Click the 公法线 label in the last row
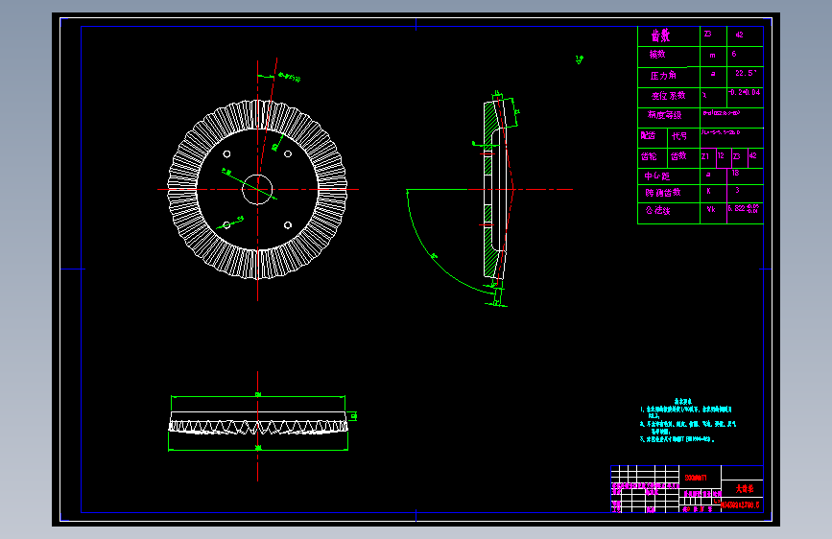This screenshot has width=832, height=539. click(x=658, y=211)
